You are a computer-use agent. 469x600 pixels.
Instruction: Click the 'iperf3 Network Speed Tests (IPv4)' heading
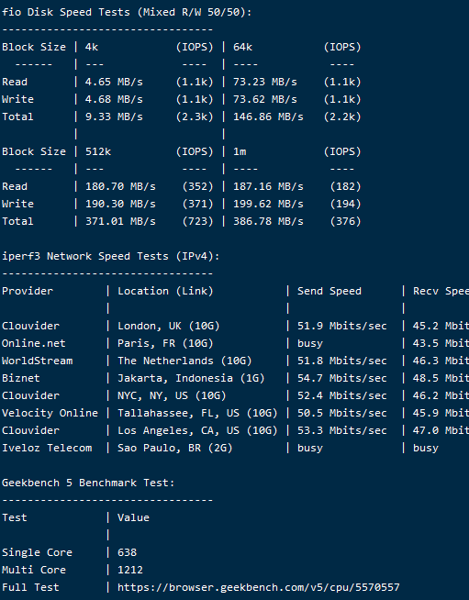pyautogui.click(x=111, y=256)
